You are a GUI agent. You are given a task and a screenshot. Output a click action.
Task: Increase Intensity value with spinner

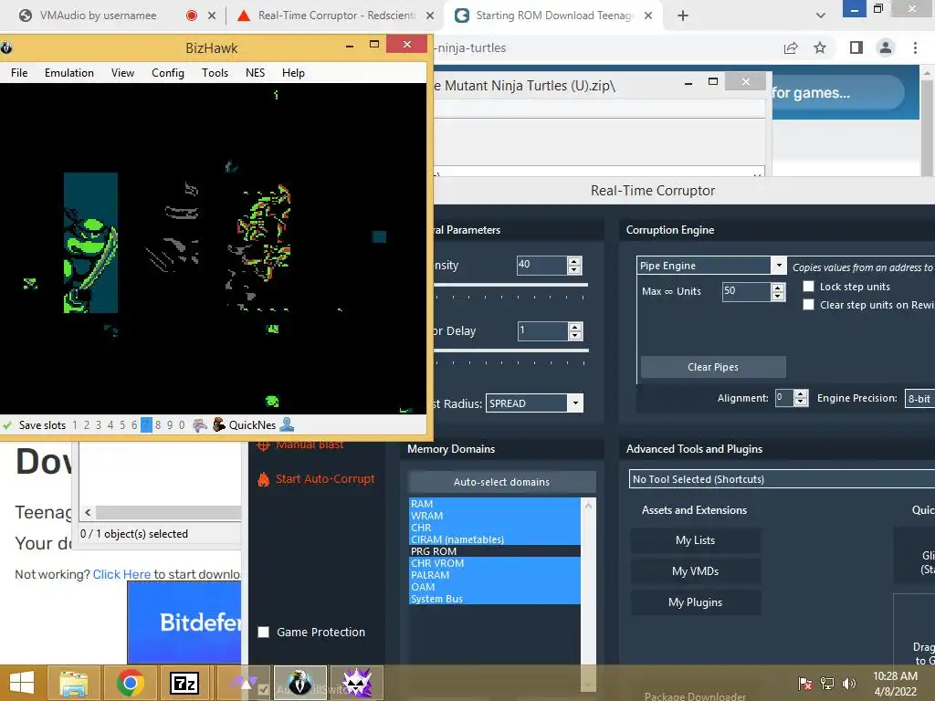tap(574, 261)
